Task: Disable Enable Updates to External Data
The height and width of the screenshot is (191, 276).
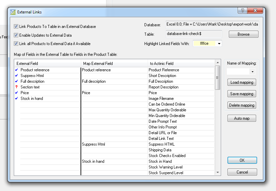Action: click(x=16, y=35)
